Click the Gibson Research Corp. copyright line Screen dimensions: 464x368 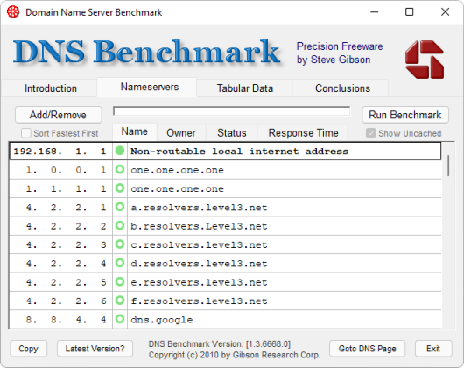(x=235, y=355)
